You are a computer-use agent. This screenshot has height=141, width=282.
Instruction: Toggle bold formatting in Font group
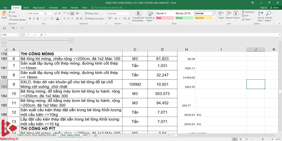click(x=29, y=18)
